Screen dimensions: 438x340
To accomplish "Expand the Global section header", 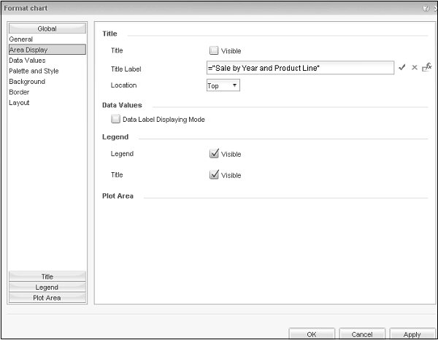I will pos(47,28).
